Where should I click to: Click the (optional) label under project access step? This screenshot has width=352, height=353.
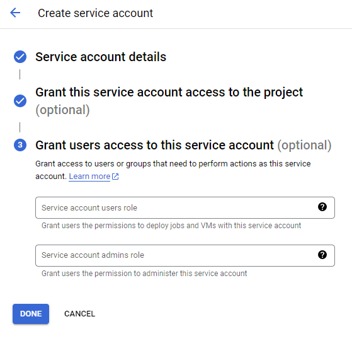pos(62,110)
